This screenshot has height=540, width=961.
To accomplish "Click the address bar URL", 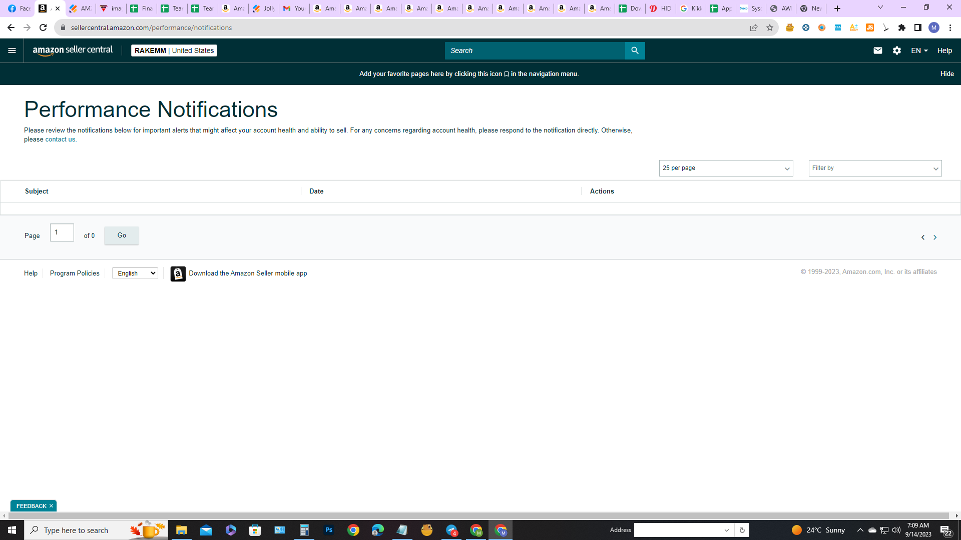I will point(151,27).
